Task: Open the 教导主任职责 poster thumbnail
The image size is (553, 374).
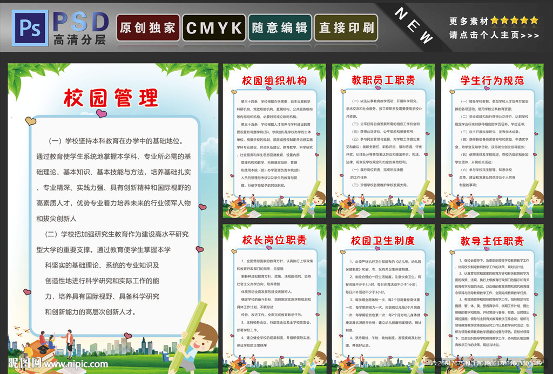Action: tap(493, 299)
